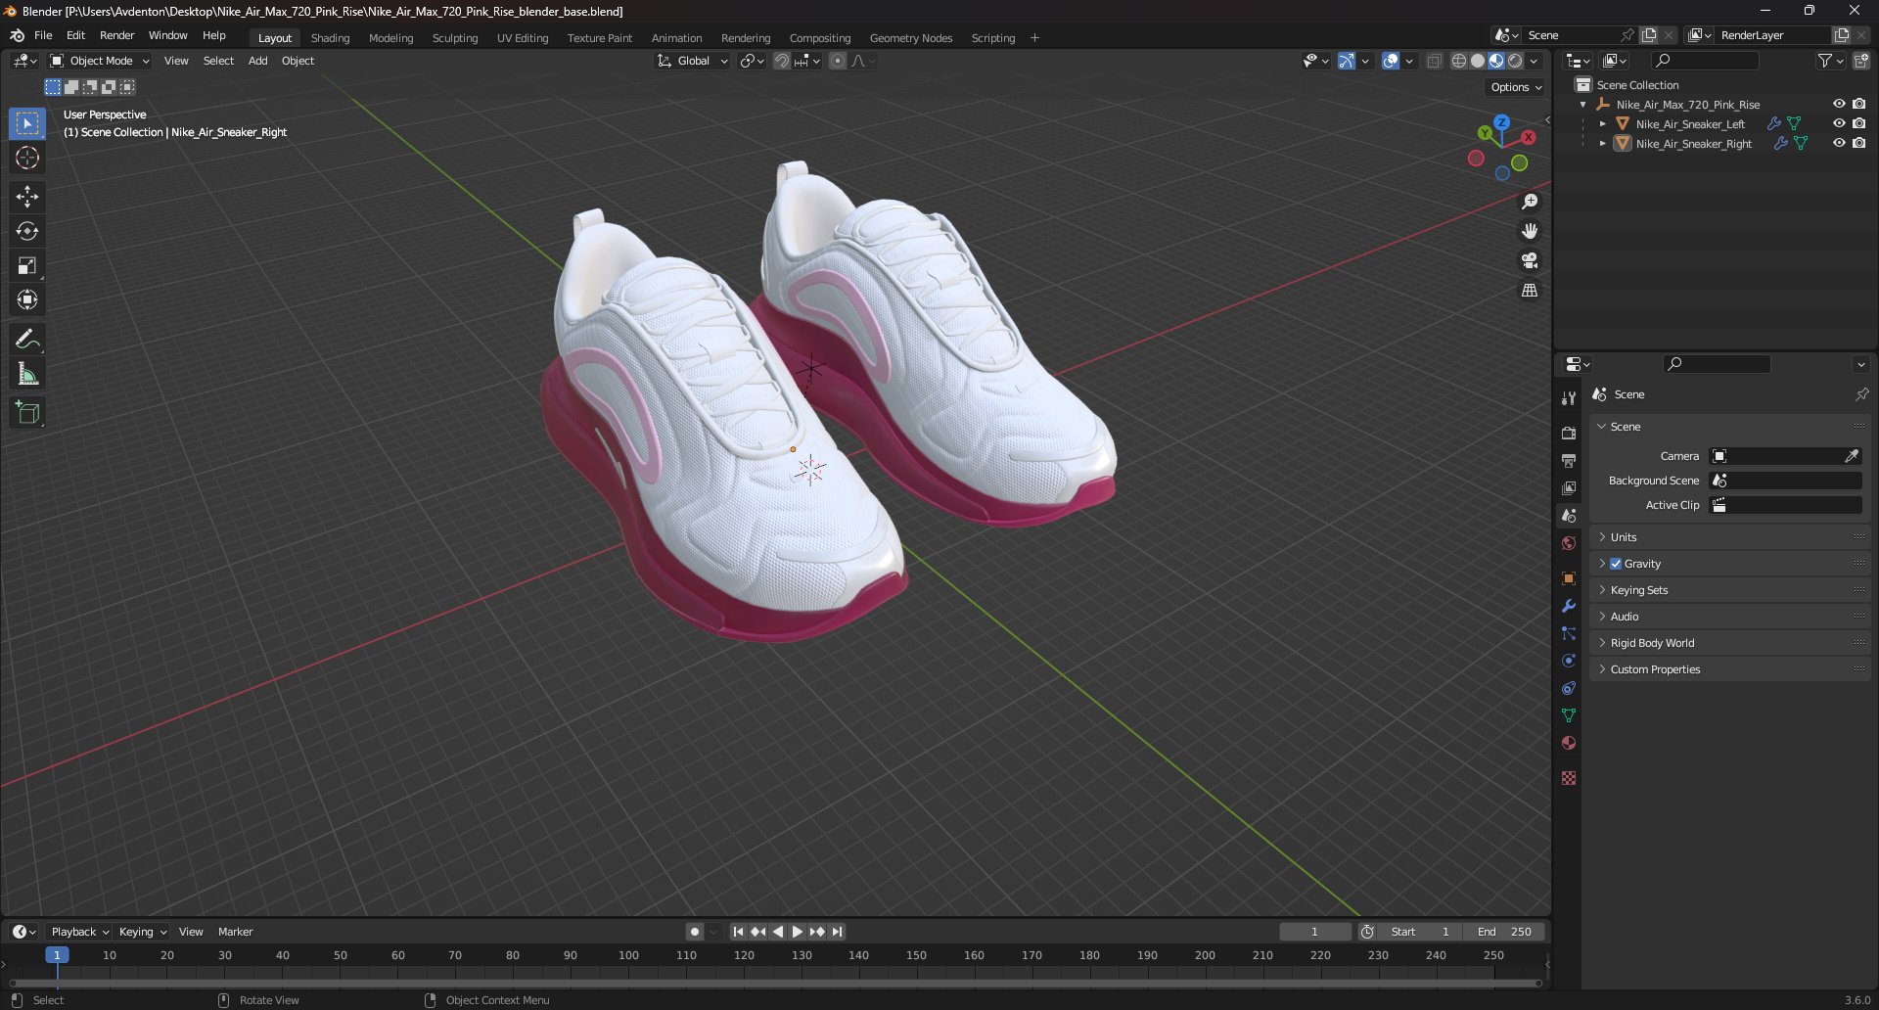Open the Physics properties tab
The width and height of the screenshot is (1879, 1010).
[x=1569, y=661]
